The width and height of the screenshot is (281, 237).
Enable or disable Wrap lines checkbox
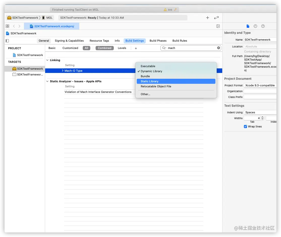point(245,126)
